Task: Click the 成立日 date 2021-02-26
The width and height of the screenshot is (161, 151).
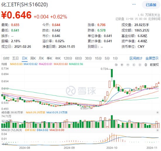Action: point(23,47)
